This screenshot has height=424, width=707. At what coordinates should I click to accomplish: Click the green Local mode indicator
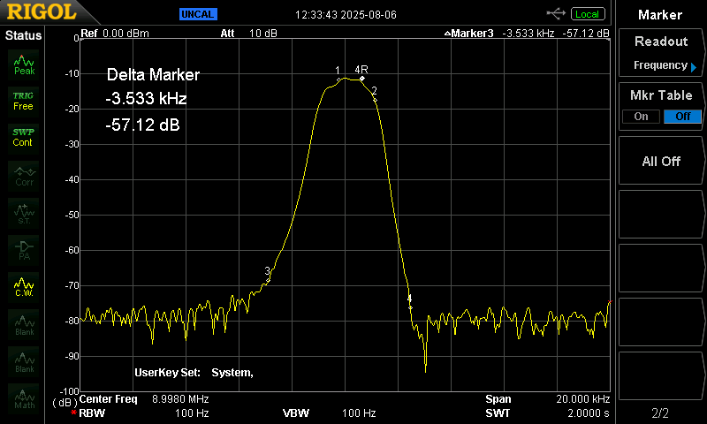pos(587,14)
